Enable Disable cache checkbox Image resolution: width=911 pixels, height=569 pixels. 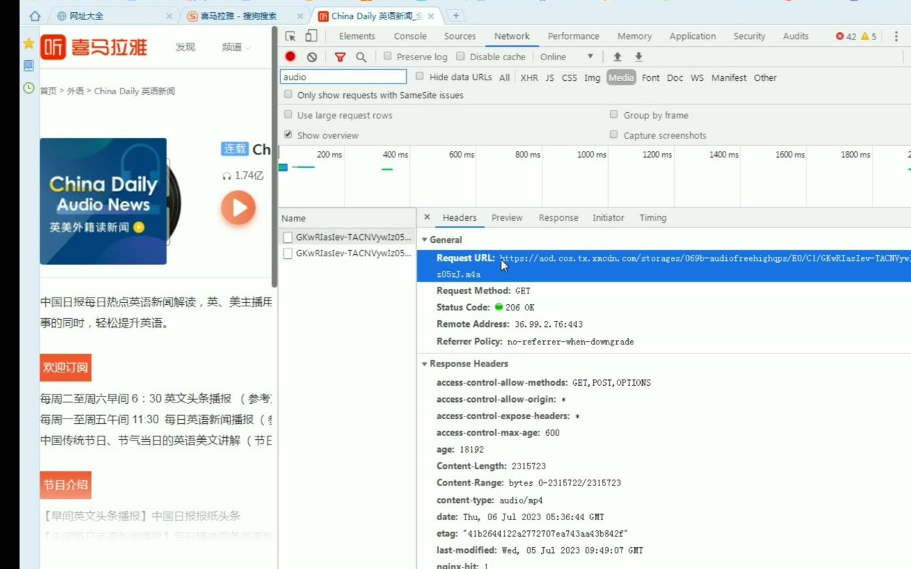coord(460,56)
